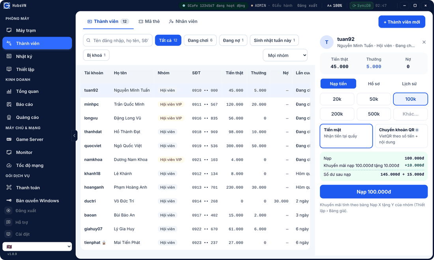Confirm with the Nạp 100.000đ button
Image resolution: width=434 pixels, height=260 pixels.
[374, 192]
